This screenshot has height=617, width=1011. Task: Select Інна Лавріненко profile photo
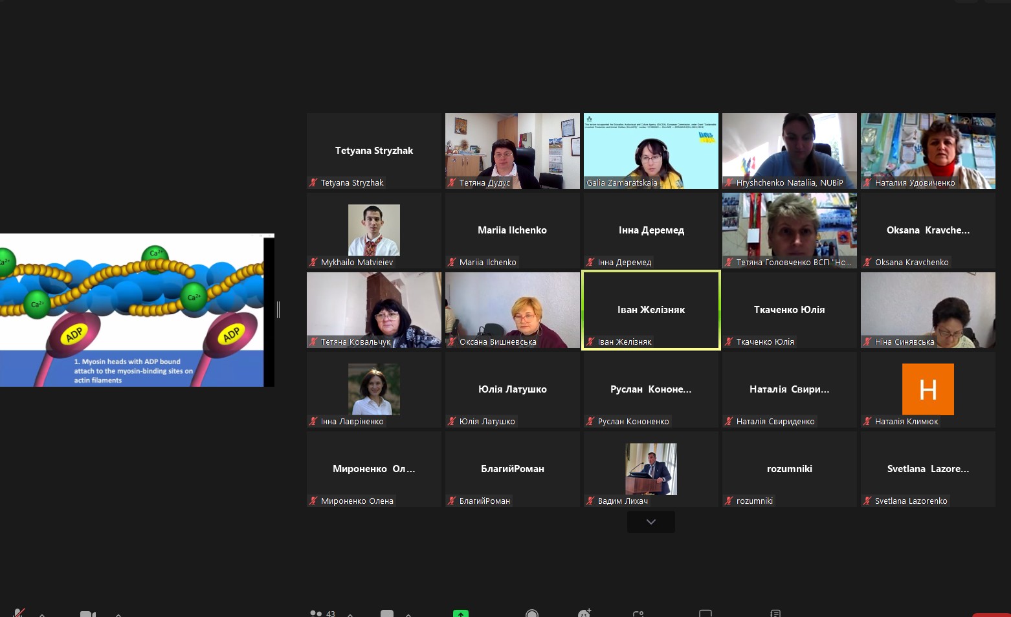tap(374, 389)
